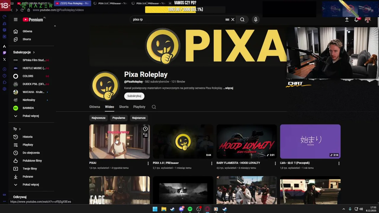379x213 pixels.
Task: Open the upload/create icon in header
Action: pyautogui.click(x=347, y=20)
